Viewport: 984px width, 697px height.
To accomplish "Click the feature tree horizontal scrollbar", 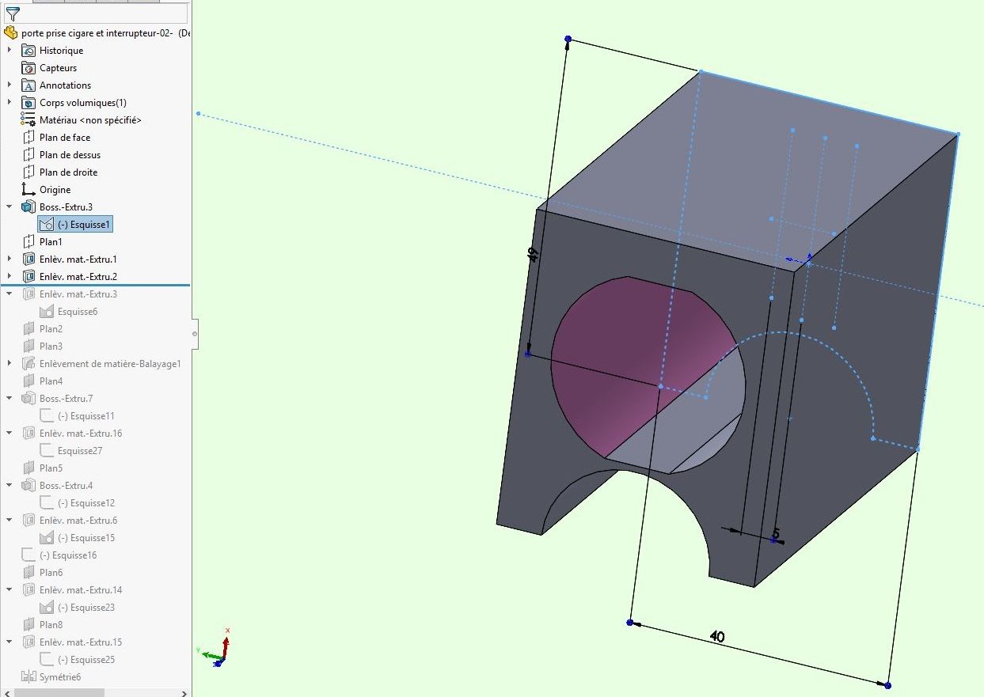I will (59, 693).
